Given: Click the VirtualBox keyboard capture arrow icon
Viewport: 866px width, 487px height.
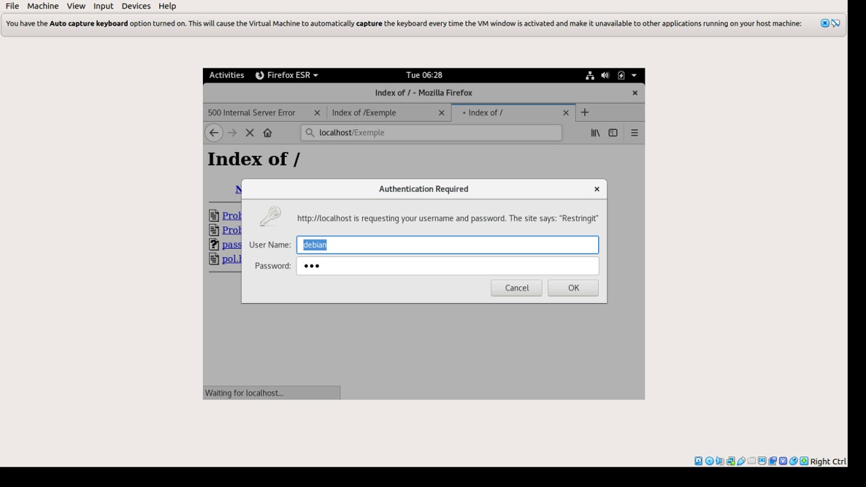Looking at the screenshot, I should tap(804, 461).
